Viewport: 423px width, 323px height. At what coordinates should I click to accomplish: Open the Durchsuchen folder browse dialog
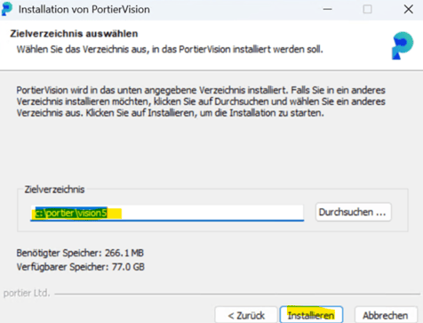354,212
